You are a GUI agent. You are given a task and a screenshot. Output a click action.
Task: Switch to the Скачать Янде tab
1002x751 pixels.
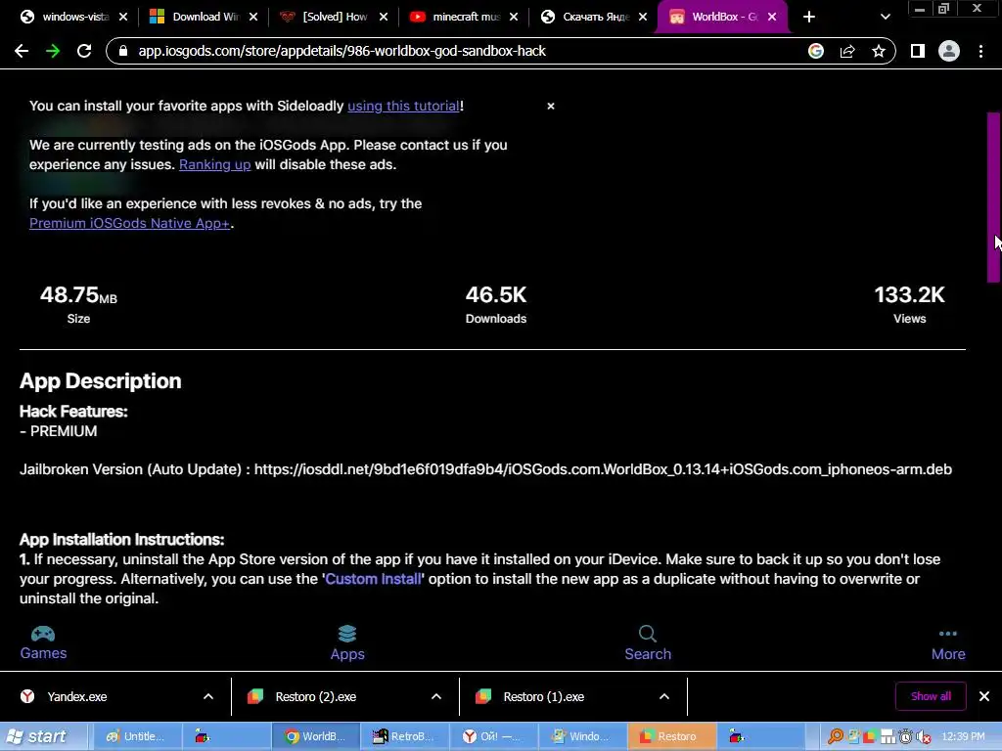pos(594,18)
